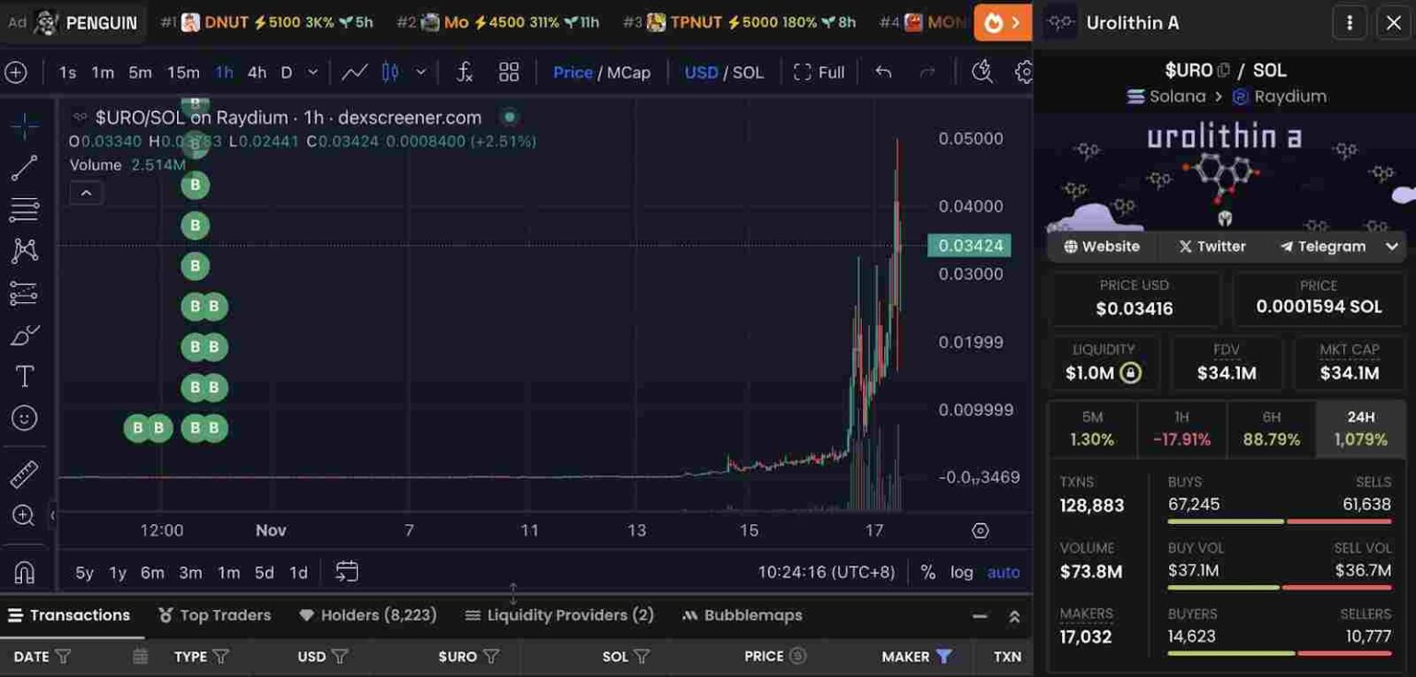Copy the $URO token address
The width and height of the screenshot is (1416, 677).
[1223, 70]
